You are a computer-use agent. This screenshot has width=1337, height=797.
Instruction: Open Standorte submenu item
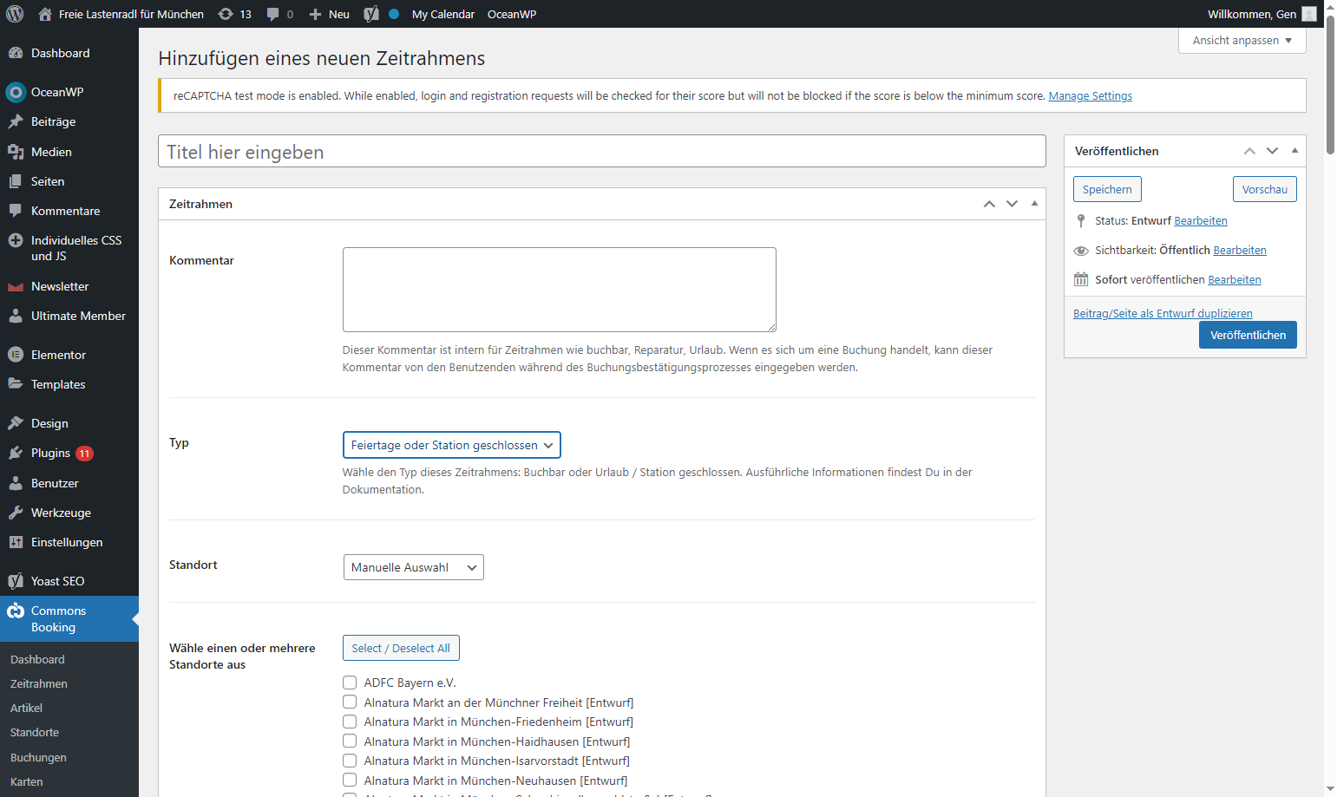35,732
